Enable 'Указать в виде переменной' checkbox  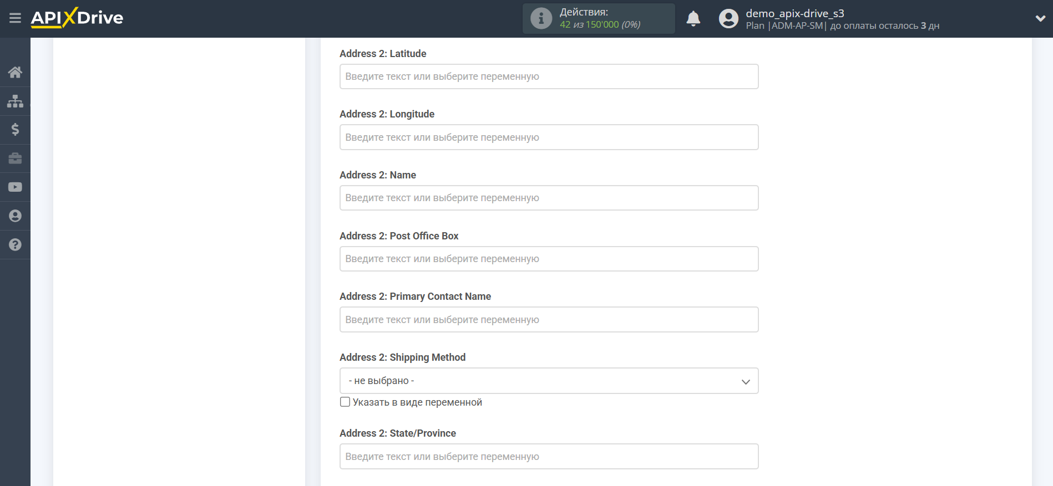tap(345, 402)
